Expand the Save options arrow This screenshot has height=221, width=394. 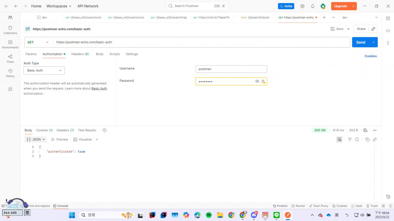(348, 29)
